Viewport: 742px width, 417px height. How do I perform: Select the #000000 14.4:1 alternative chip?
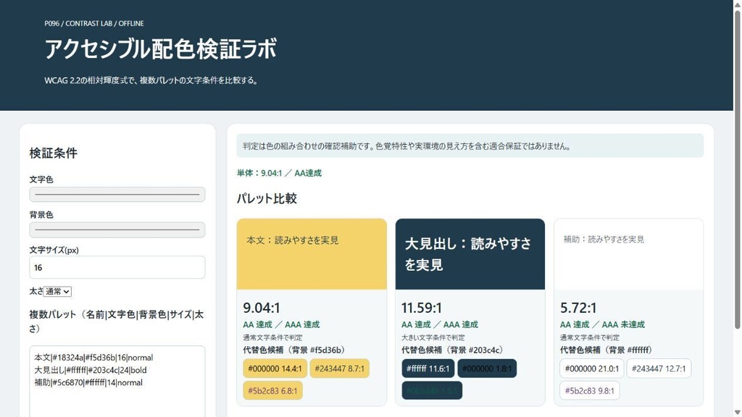(275, 368)
